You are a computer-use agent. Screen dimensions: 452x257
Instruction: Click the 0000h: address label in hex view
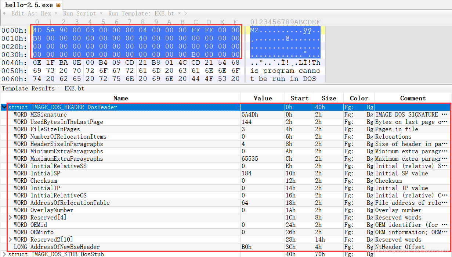(14, 31)
